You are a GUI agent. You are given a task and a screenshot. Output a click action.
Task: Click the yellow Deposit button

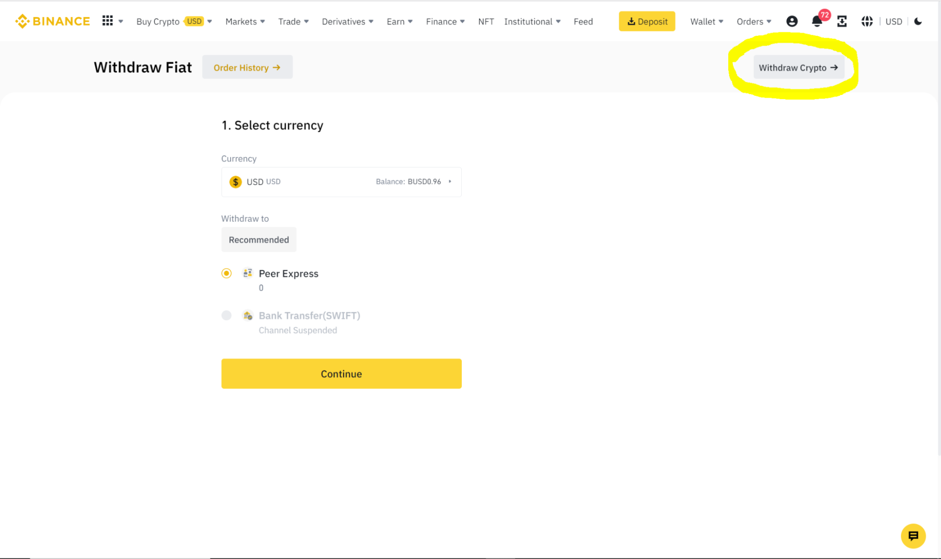647,21
